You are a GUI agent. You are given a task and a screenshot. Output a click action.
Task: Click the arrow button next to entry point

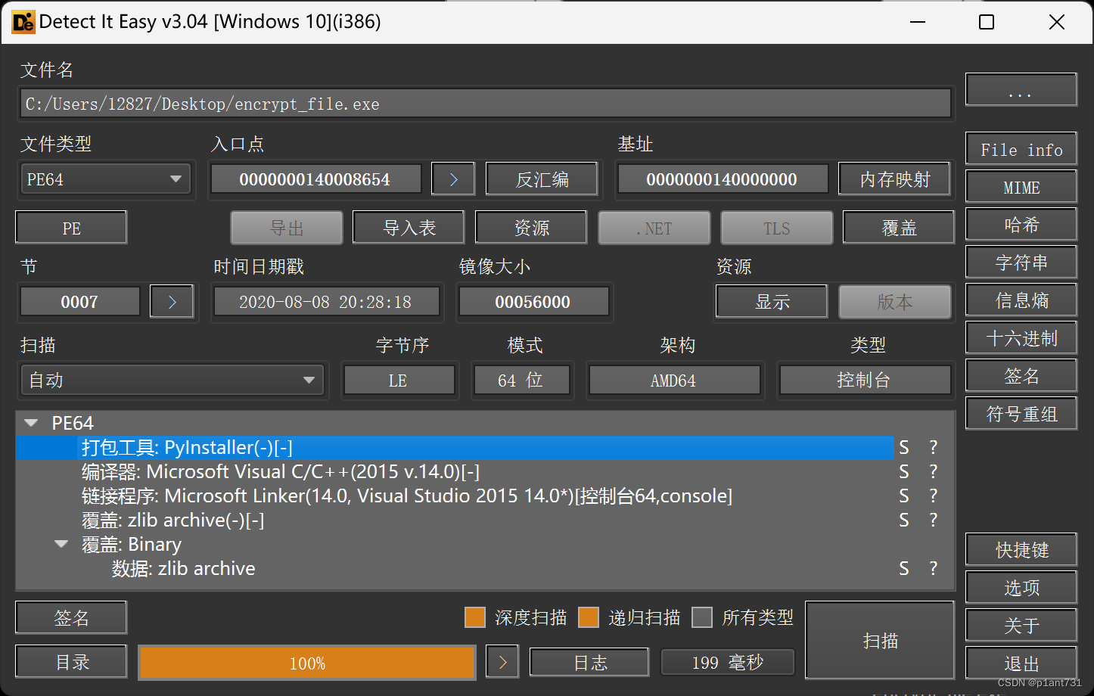click(x=453, y=179)
